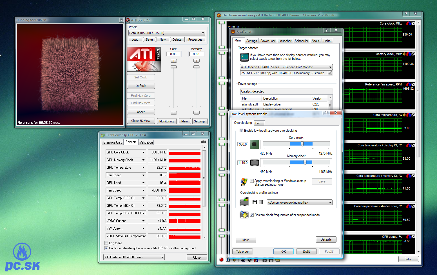Click the GPU chip icon beside Core clock value
This screenshot has width=437, height=275.
tap(255, 144)
